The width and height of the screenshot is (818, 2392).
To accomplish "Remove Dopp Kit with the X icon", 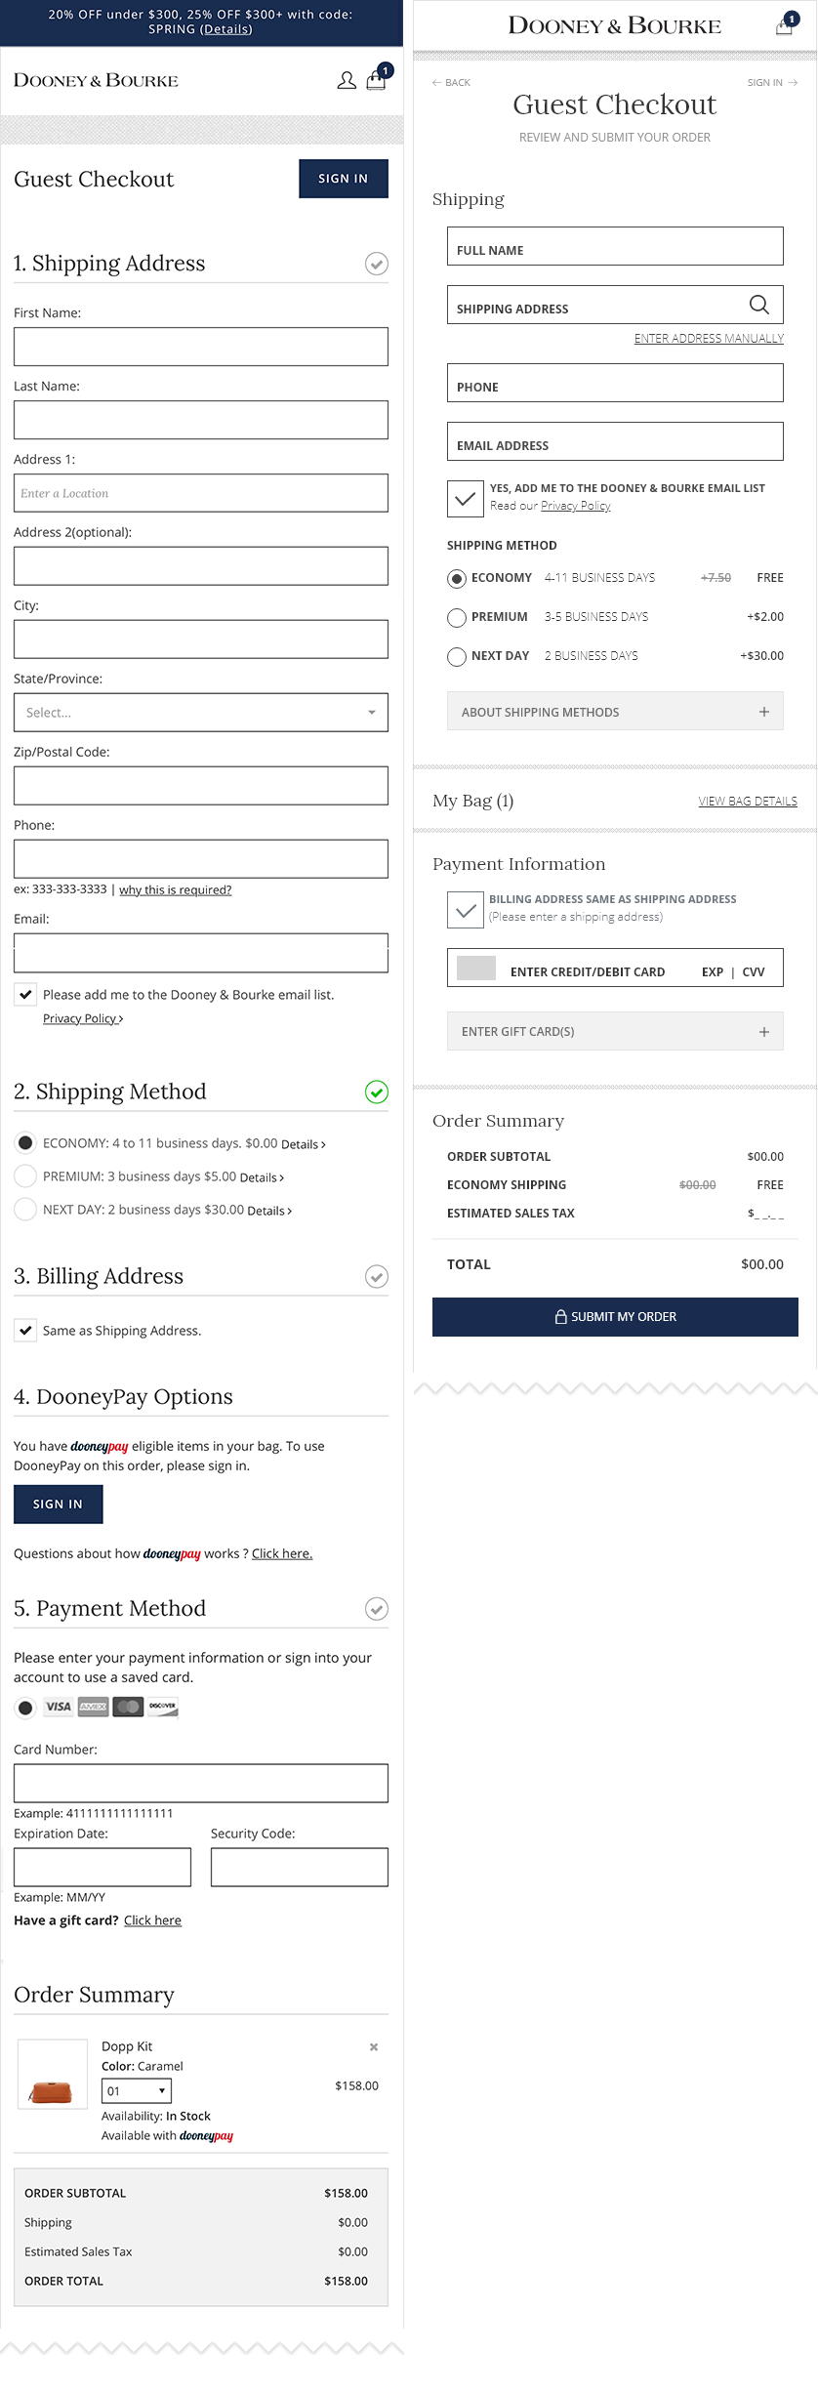I will (x=374, y=2046).
